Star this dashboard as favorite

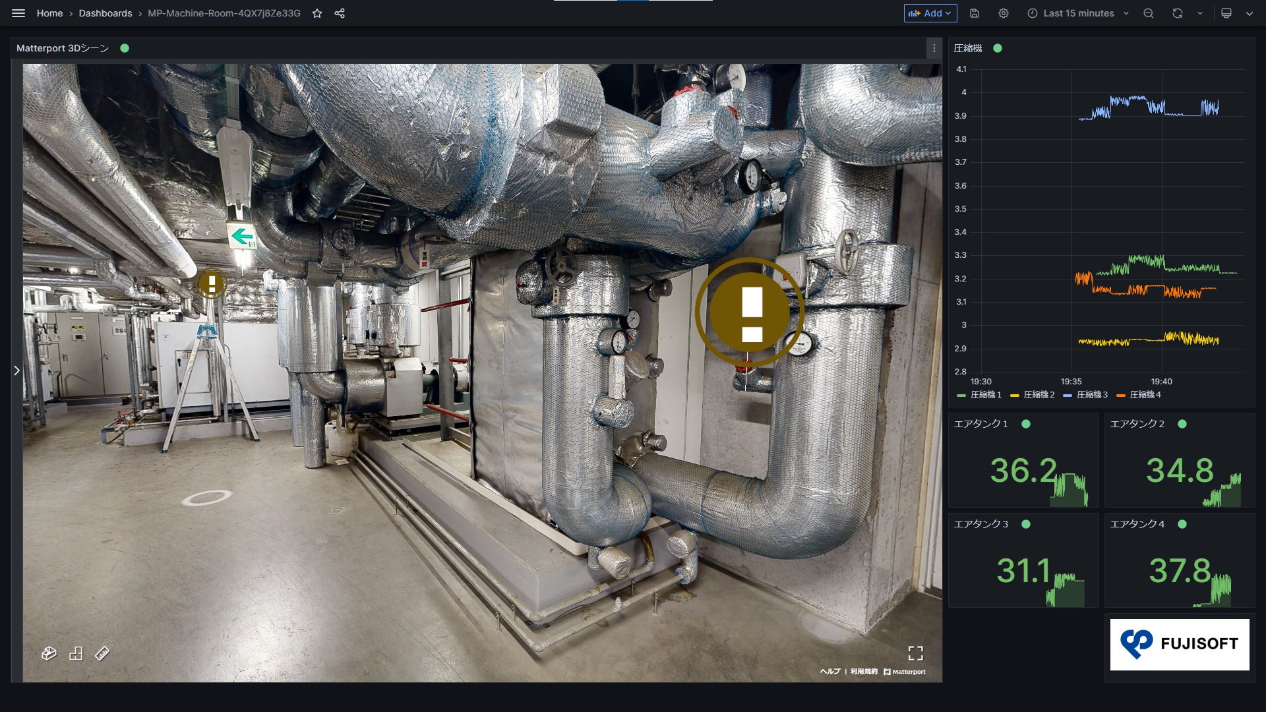[x=317, y=13]
